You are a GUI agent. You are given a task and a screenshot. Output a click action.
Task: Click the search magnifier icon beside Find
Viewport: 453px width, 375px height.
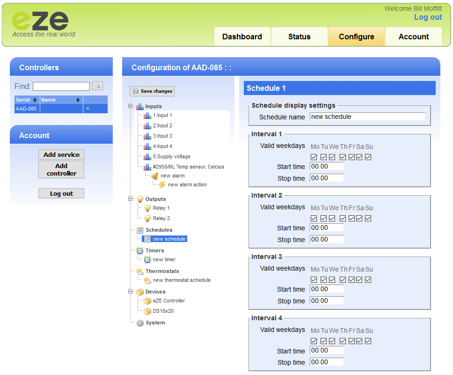pos(97,86)
